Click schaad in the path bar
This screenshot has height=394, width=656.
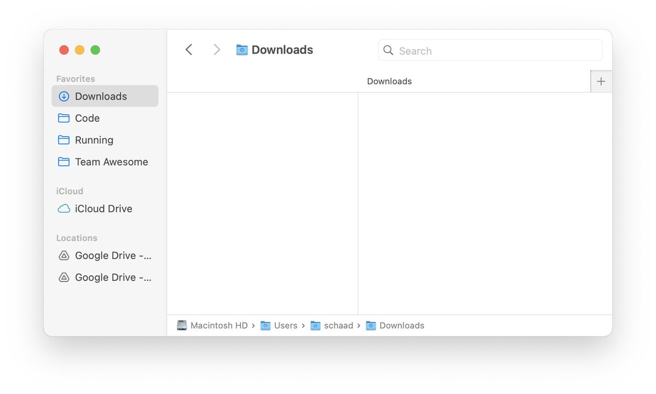pyautogui.click(x=332, y=326)
